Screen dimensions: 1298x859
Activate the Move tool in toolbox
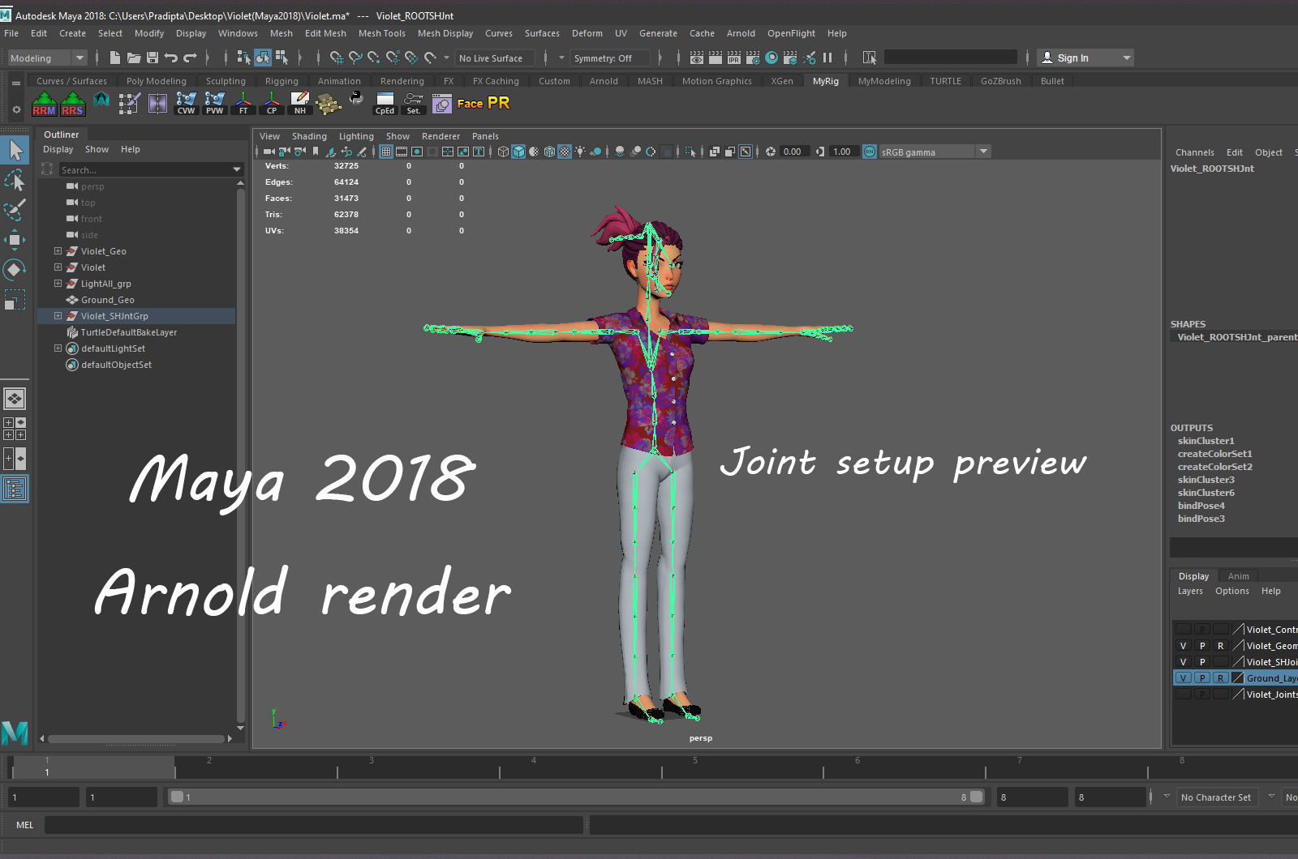[x=15, y=240]
